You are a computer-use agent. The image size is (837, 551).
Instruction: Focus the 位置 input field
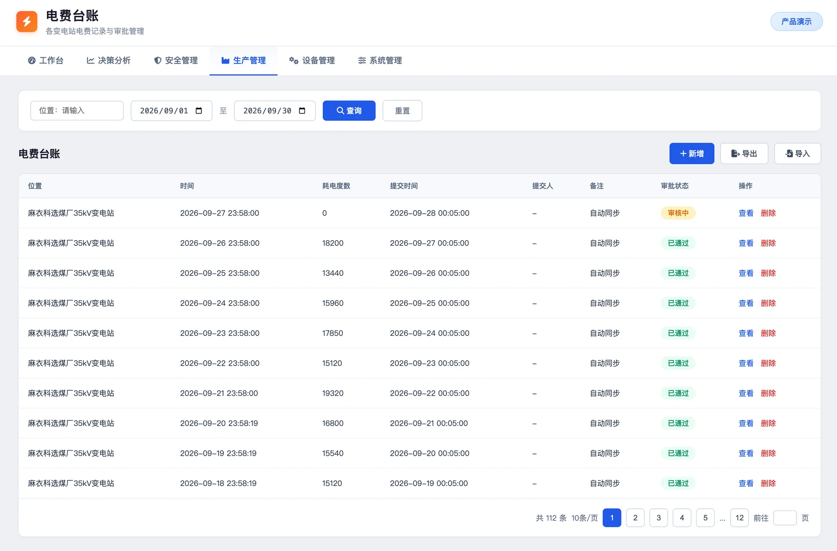click(77, 111)
